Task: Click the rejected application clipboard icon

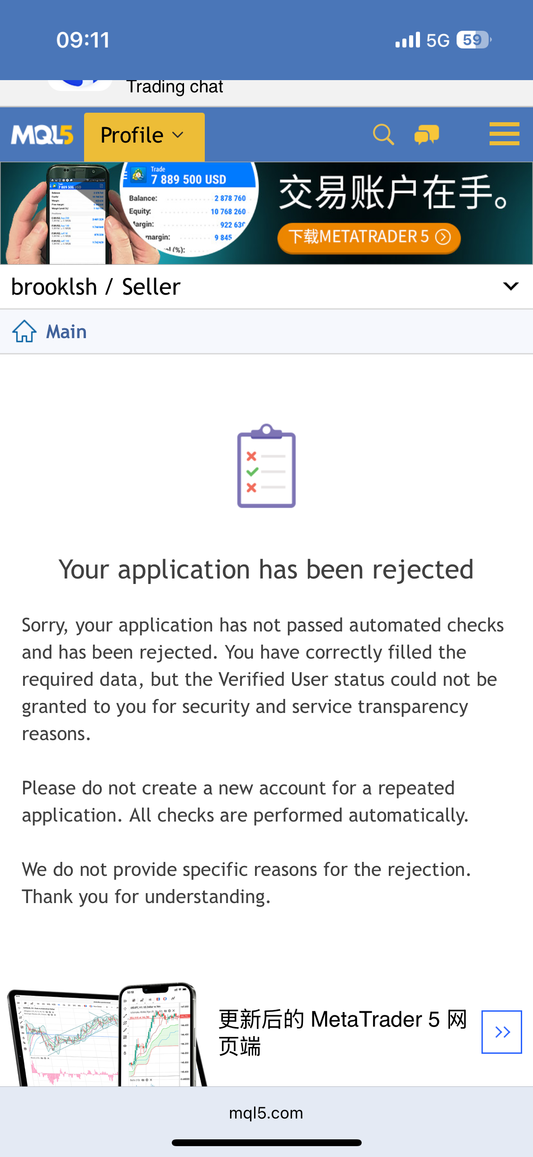Action: point(266,466)
